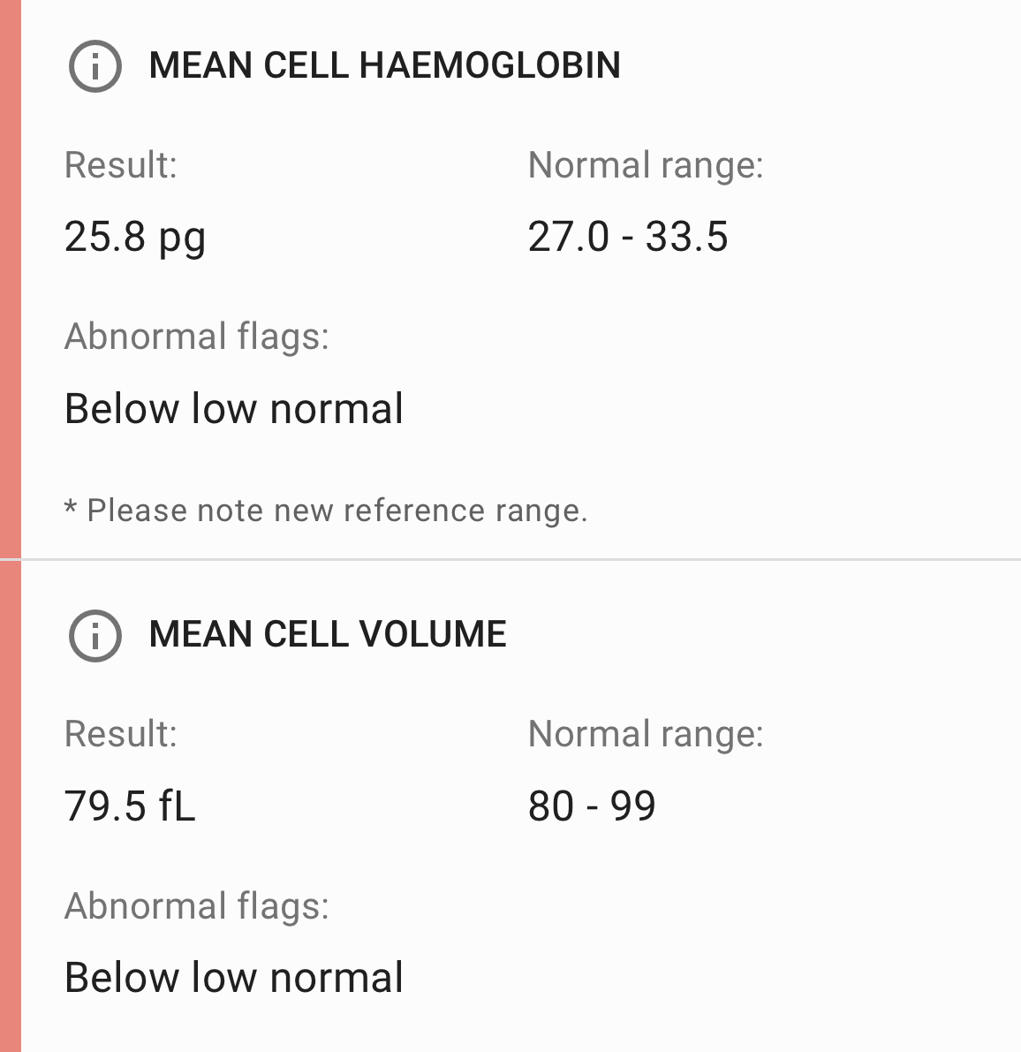Open info icon for Mean Cell Haemoglobin
The height and width of the screenshot is (1052, 1021).
click(95, 66)
